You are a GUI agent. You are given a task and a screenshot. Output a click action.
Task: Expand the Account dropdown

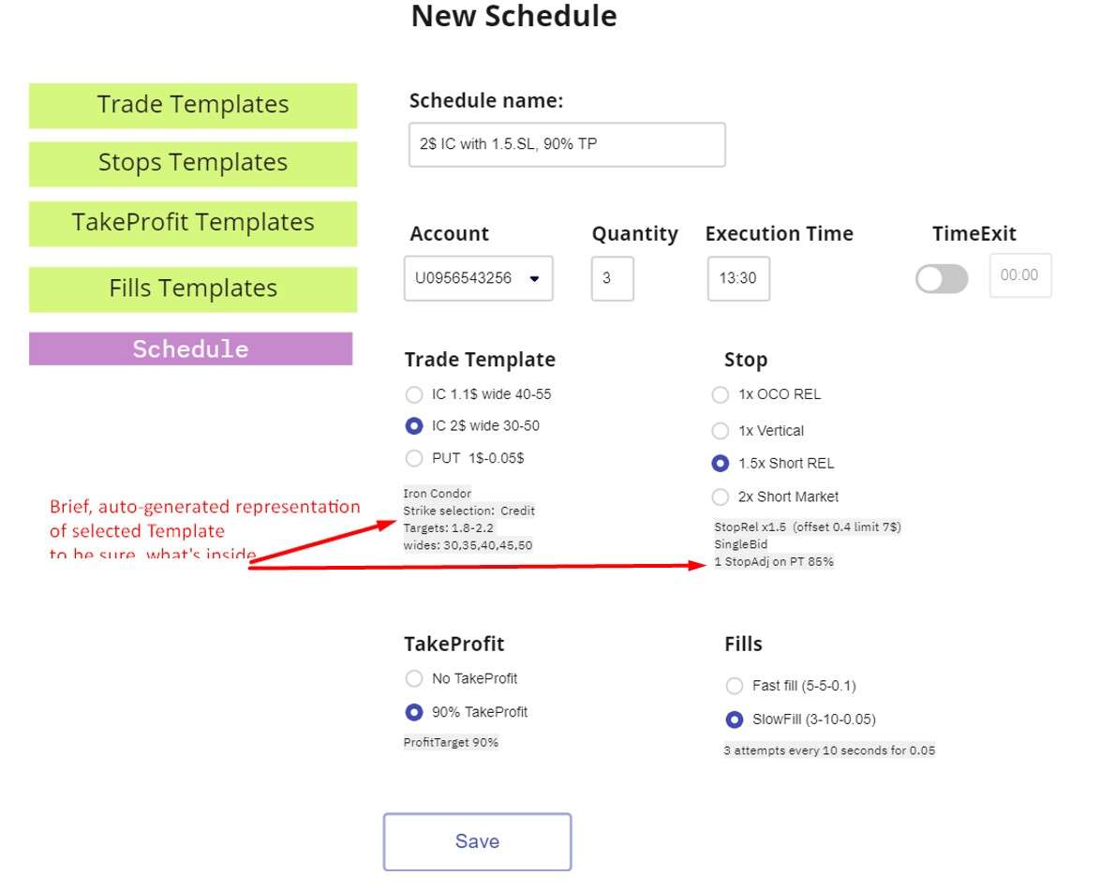point(478,278)
